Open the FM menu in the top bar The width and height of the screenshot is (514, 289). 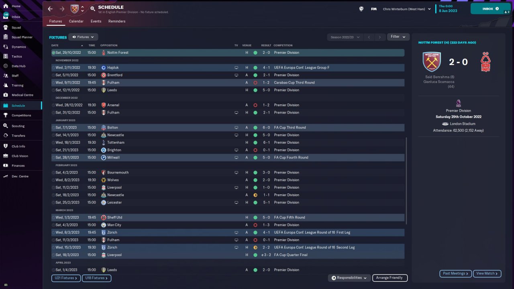374,9
